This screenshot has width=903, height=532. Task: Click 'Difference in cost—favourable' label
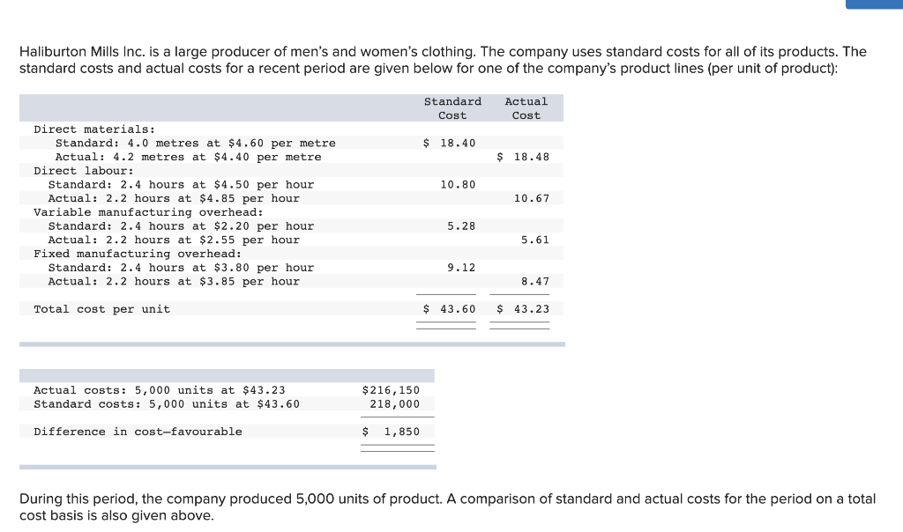[x=138, y=432]
